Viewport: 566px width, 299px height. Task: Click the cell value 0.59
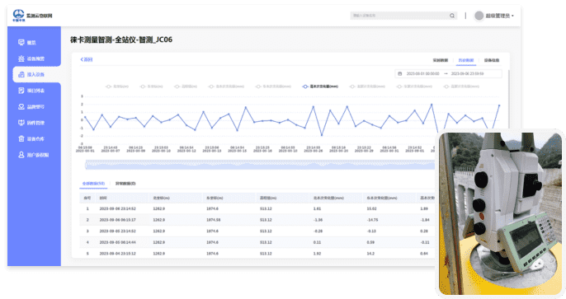pyautogui.click(x=370, y=242)
